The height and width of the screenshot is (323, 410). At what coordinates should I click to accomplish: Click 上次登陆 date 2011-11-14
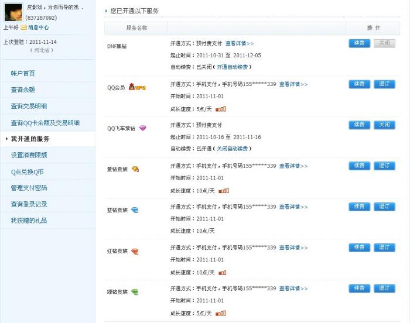click(x=43, y=42)
